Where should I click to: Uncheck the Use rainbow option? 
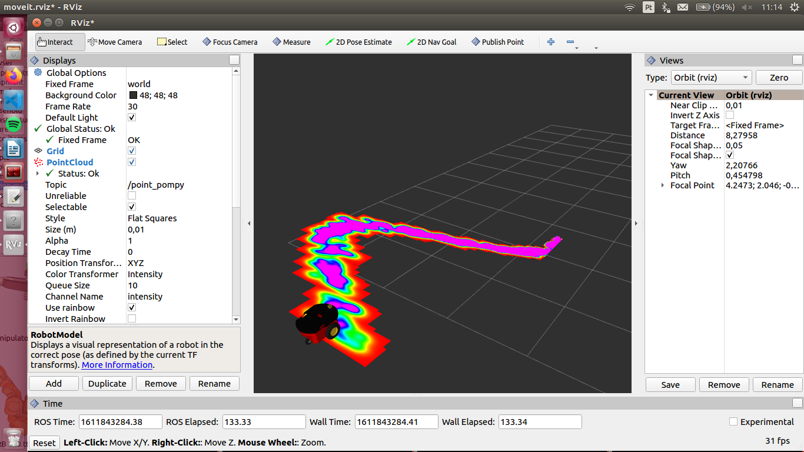[x=132, y=308]
